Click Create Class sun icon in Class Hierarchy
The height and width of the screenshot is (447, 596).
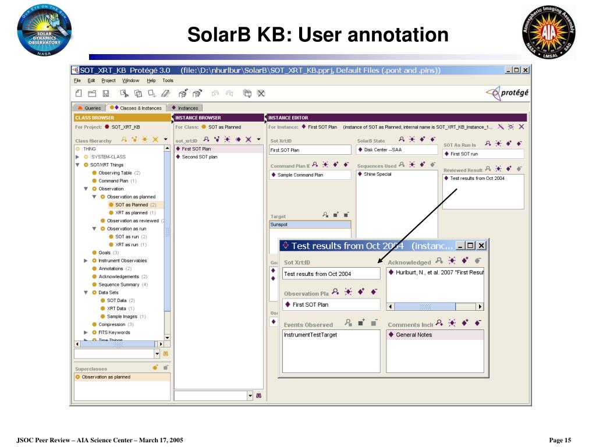(145, 140)
